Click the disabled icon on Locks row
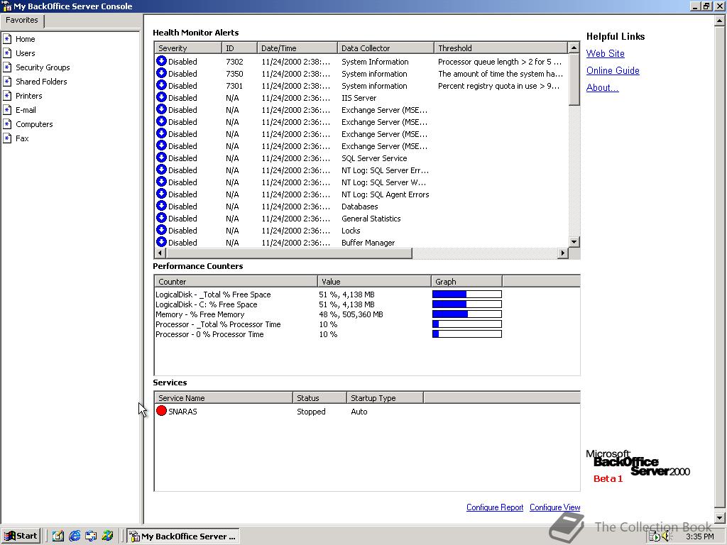Image resolution: width=727 pixels, height=545 pixels. click(x=161, y=229)
